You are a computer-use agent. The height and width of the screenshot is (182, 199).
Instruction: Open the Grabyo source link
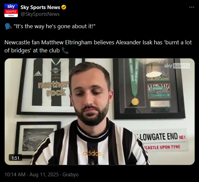tap(71, 175)
